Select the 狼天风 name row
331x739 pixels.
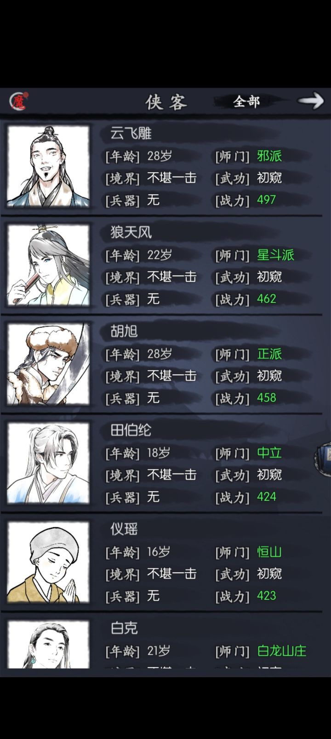pos(131,233)
